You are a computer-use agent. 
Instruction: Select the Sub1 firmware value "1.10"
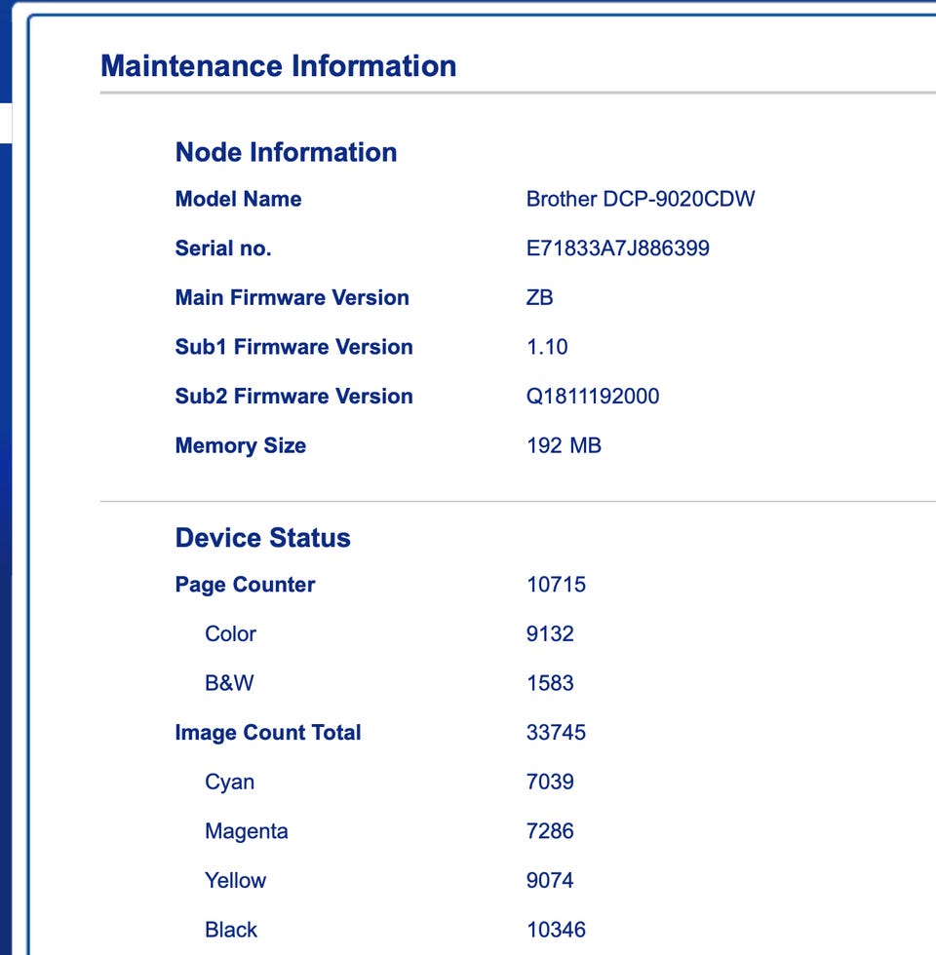[547, 347]
